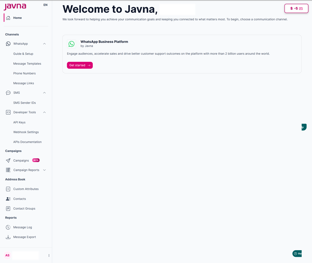Click the Contacts person icon
Viewport: 312px width, 263px height.
tap(8, 199)
